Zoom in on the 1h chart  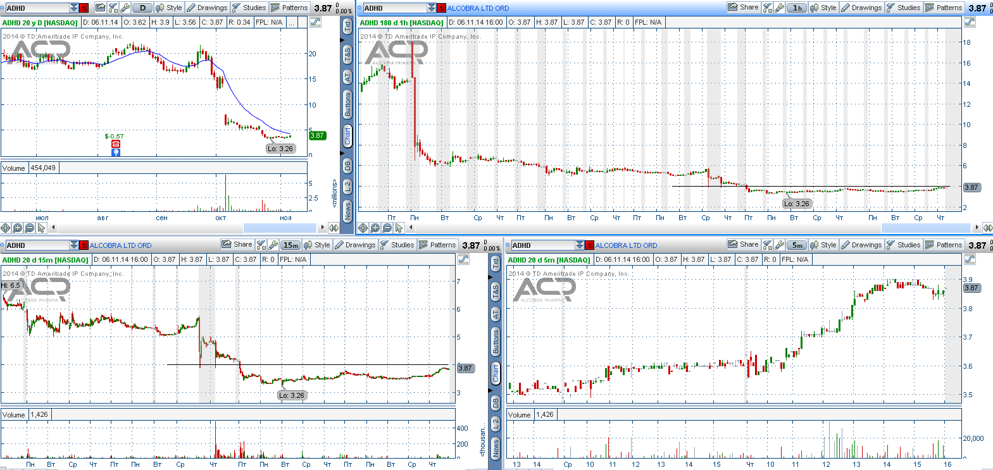375,228
